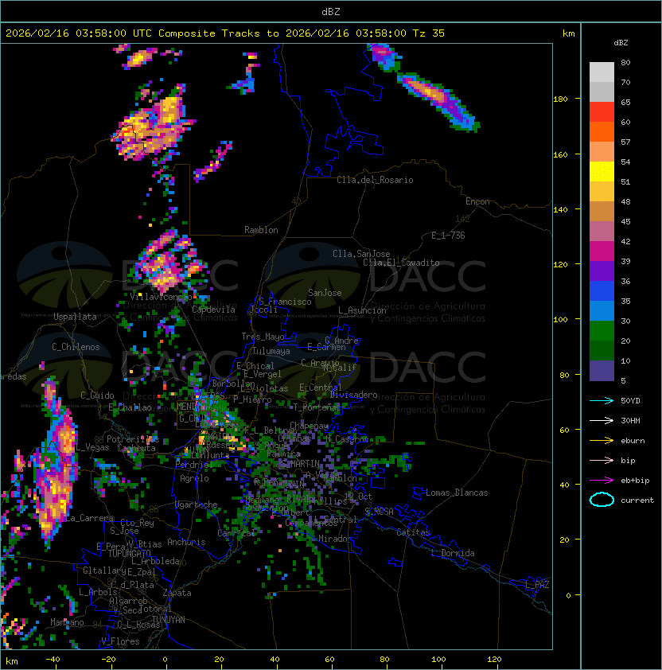Click the 'Clla.del_Rosario' map label
This screenshot has width=662, height=670.
click(375, 180)
